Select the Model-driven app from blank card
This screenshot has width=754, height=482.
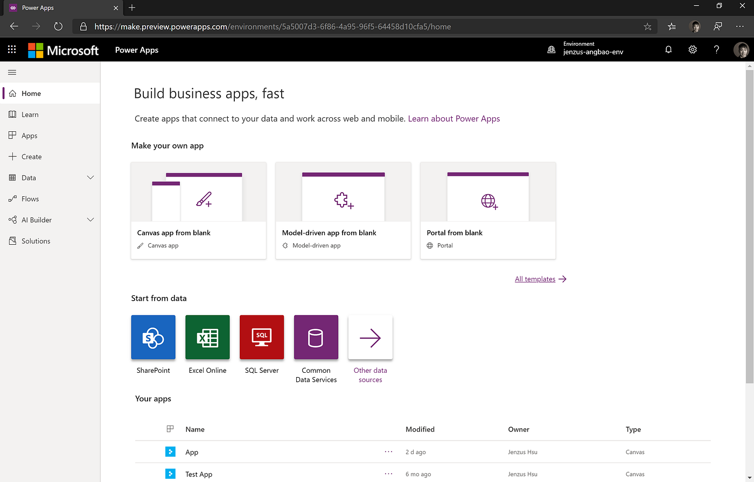click(343, 211)
